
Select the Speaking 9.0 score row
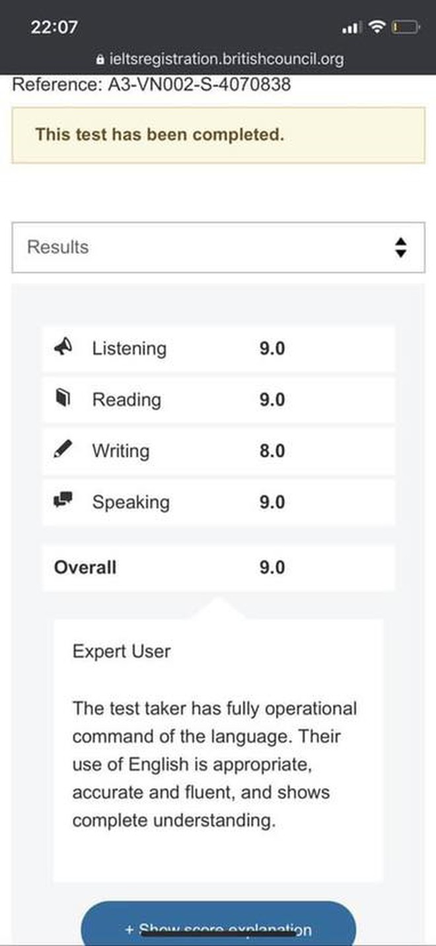coord(218,502)
